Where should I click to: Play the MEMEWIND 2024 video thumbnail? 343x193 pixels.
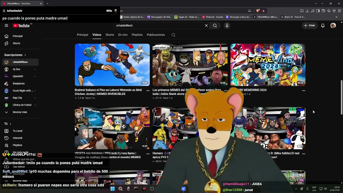(268, 65)
